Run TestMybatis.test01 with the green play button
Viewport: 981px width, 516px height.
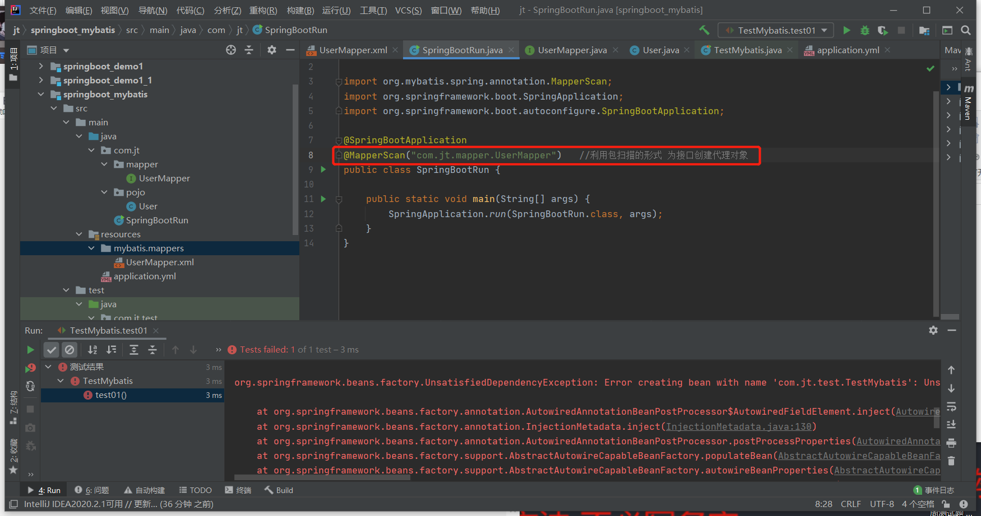[847, 30]
